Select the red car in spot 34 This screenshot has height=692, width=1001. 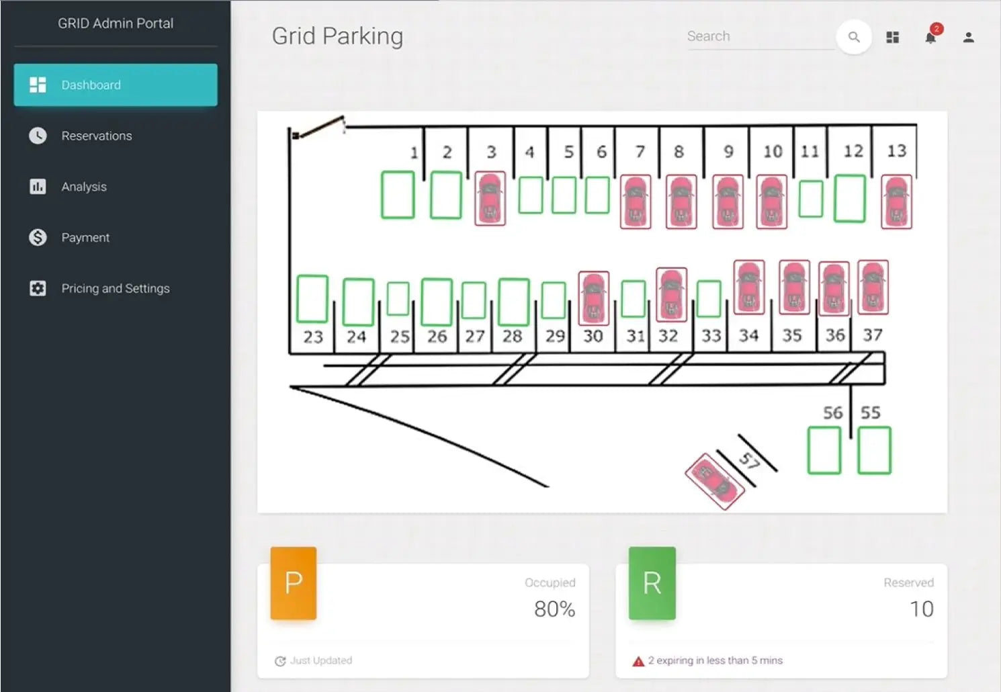click(x=749, y=287)
